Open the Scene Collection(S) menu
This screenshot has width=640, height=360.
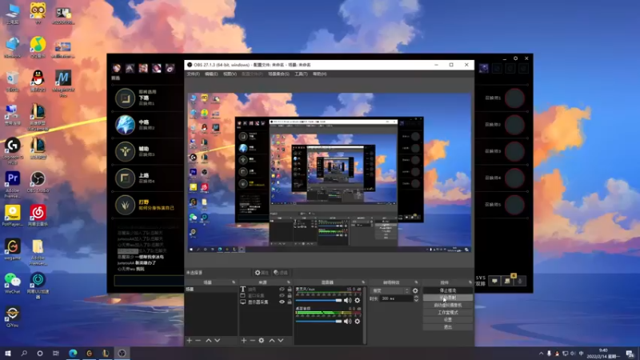tap(278, 74)
